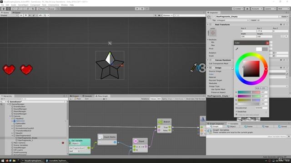
Task: Collapse the Canvas tree item
Action: click(x=10, y=116)
